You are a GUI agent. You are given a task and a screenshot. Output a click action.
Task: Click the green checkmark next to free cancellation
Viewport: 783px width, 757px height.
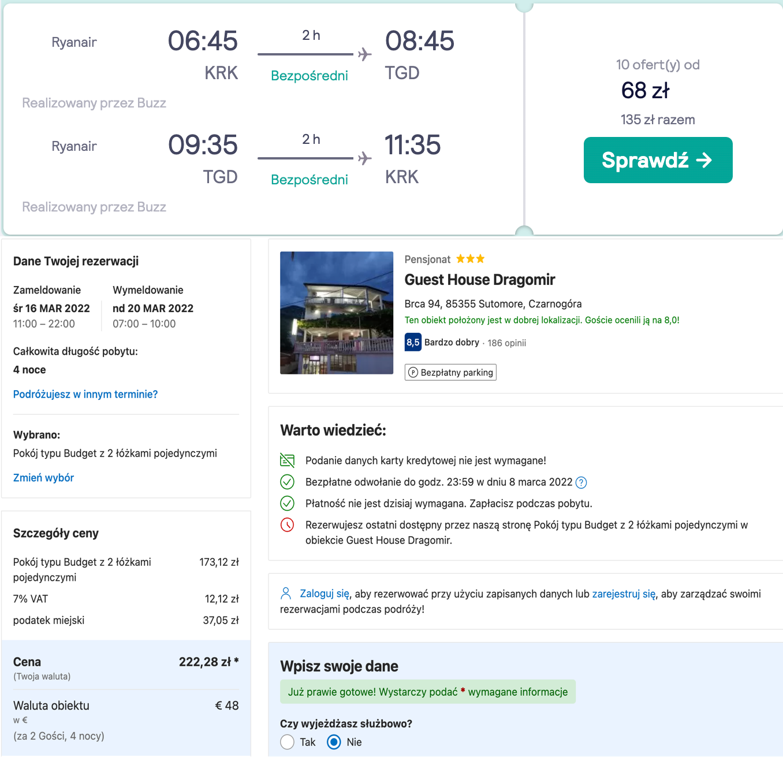(287, 482)
